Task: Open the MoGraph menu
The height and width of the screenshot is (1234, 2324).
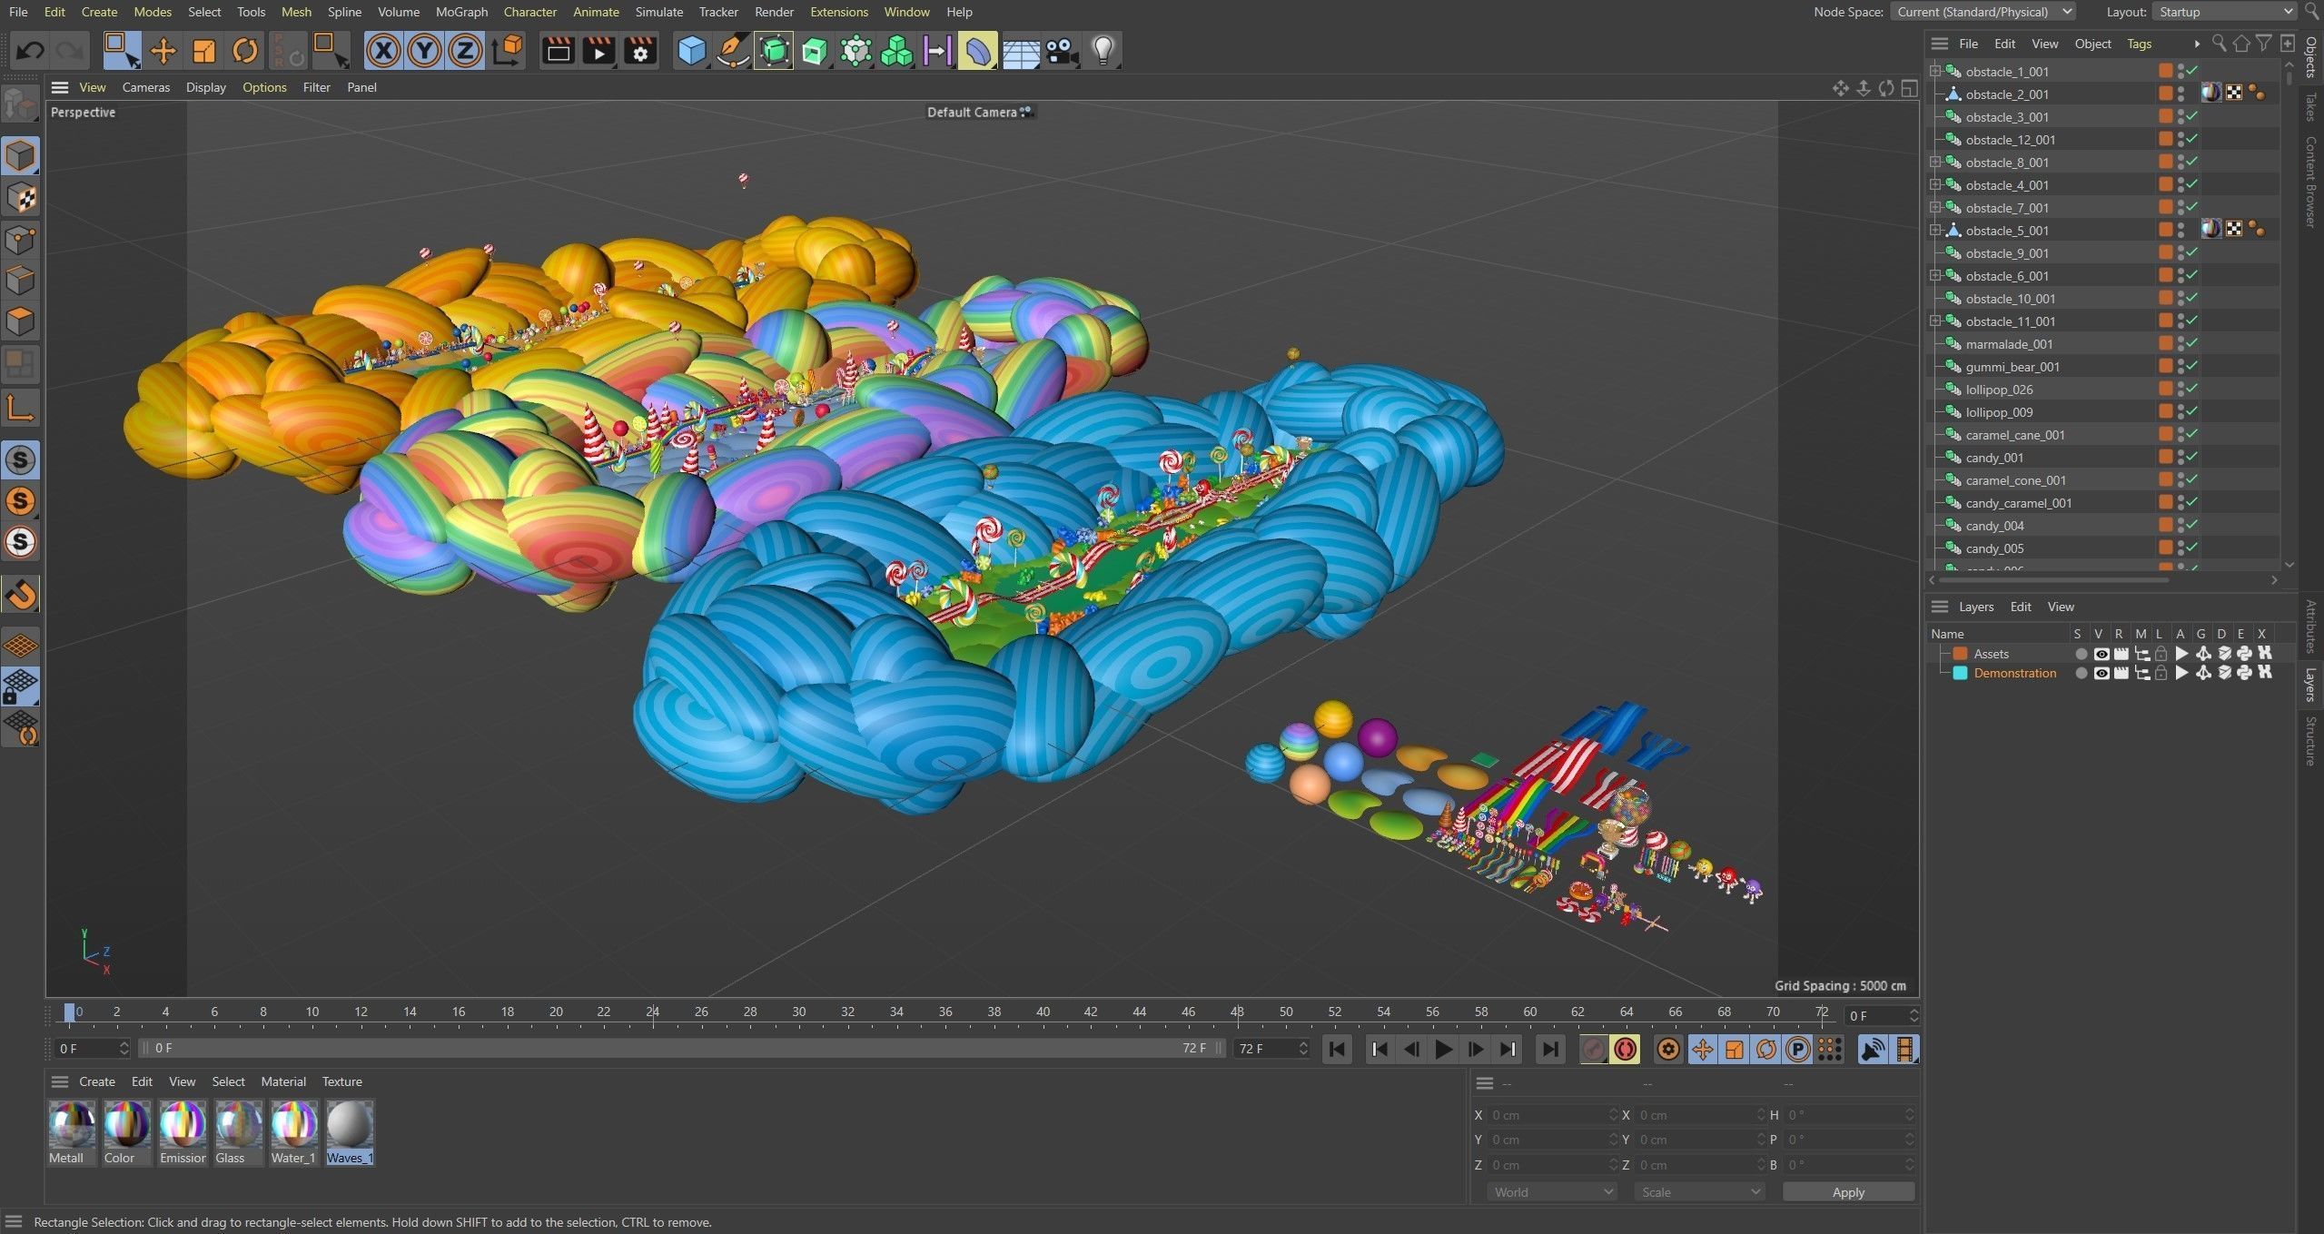Action: [x=461, y=12]
